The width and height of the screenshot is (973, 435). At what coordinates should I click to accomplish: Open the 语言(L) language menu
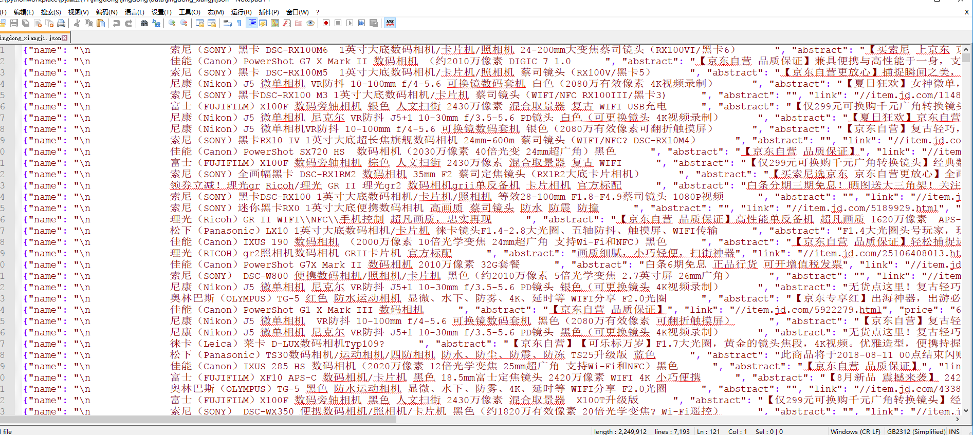134,12
